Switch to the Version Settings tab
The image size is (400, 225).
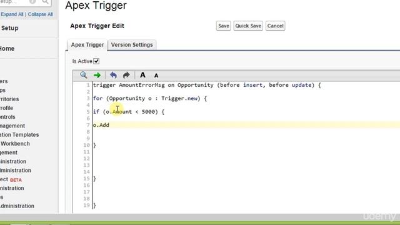pyautogui.click(x=132, y=45)
